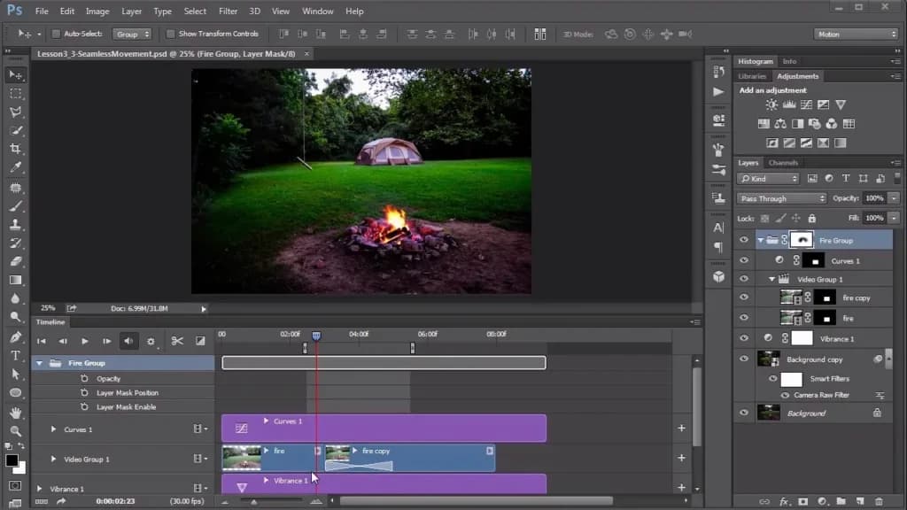Collapse Video Group 1 in Layers panel
Screen dimensions: 907x510
click(771, 279)
